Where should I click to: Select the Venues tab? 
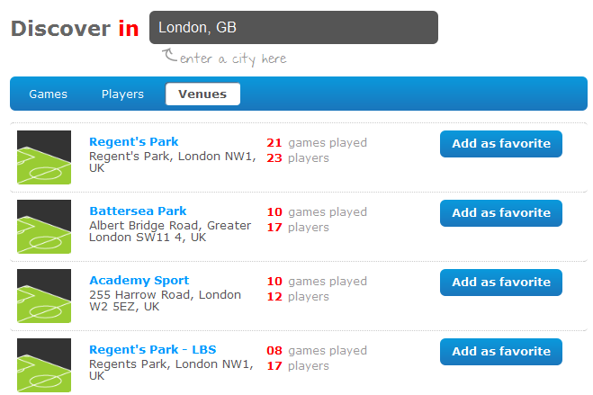(x=202, y=94)
